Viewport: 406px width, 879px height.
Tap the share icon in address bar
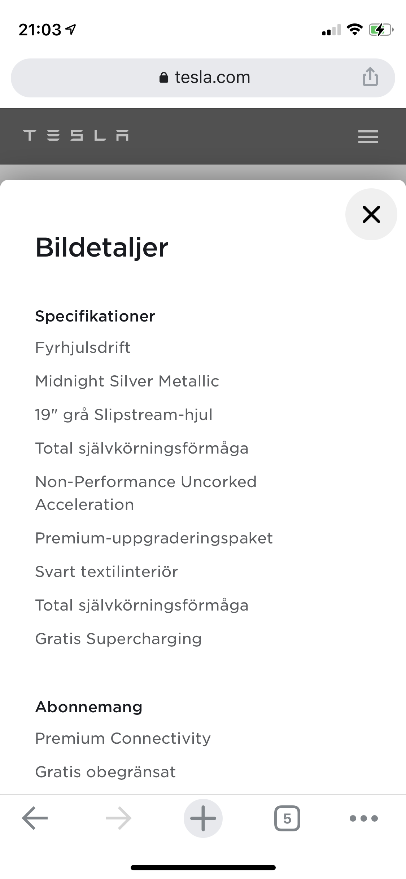[370, 77]
